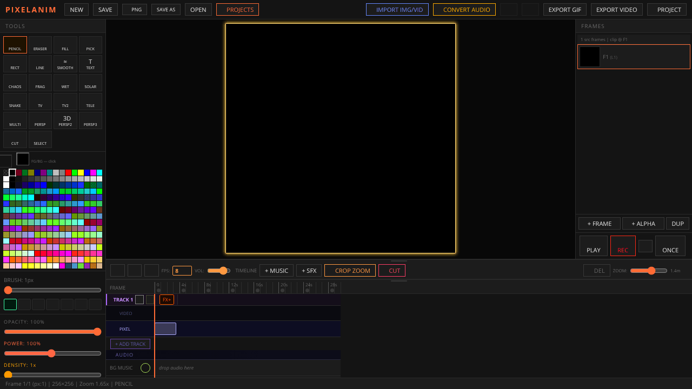Adjust the timeline Zoom slider
The height and width of the screenshot is (389, 692).
(649, 271)
